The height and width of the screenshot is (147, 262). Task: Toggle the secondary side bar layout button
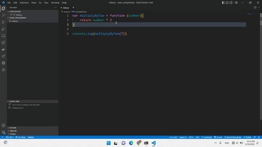(231, 2)
